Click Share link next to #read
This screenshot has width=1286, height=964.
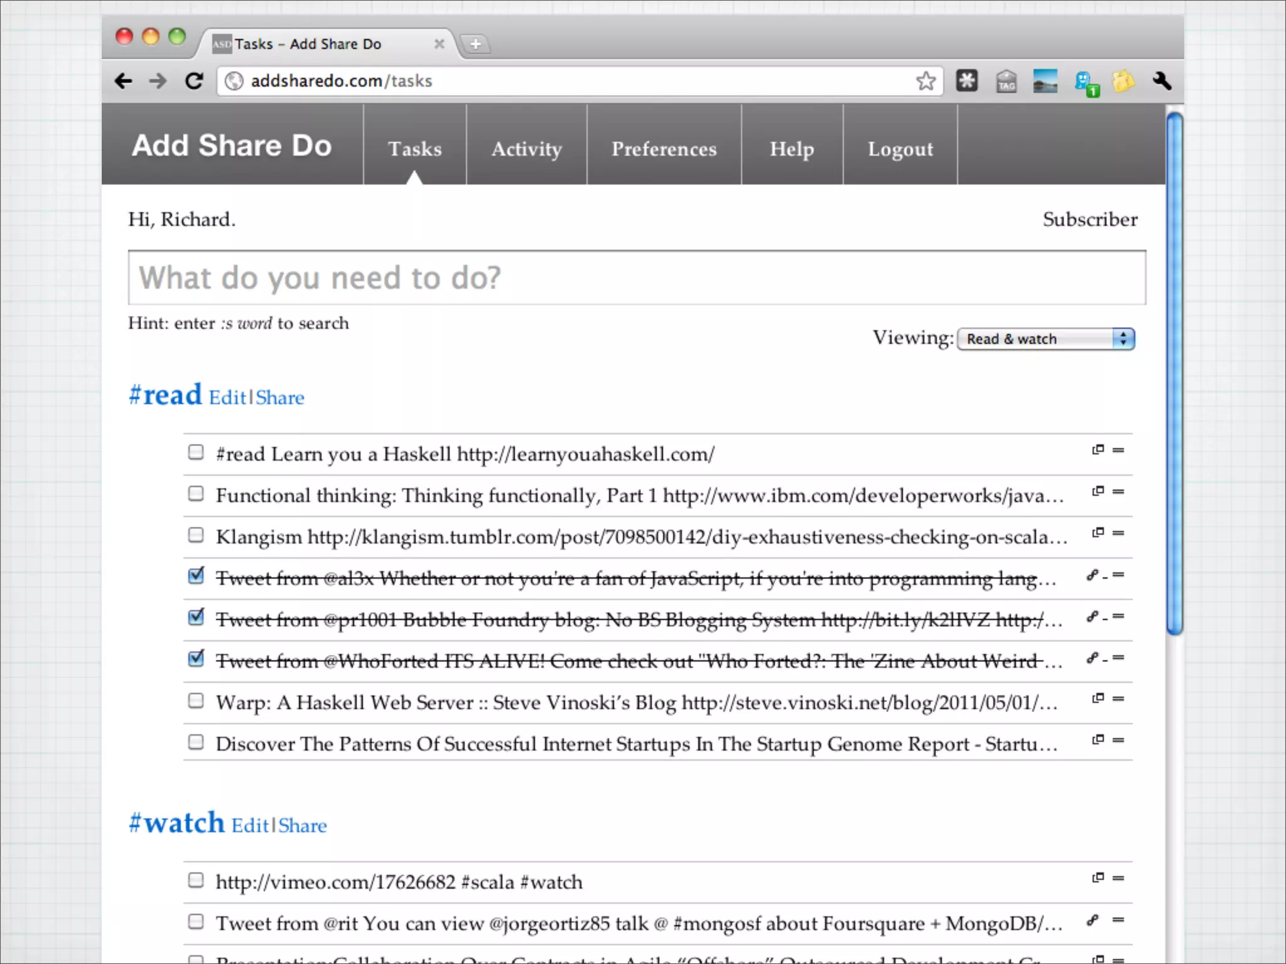279,398
